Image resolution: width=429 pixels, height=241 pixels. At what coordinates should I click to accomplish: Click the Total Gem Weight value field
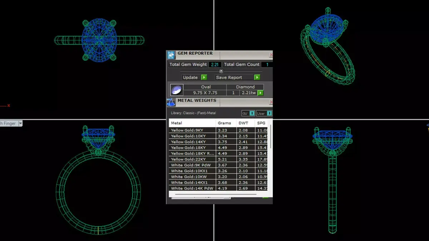215,65
